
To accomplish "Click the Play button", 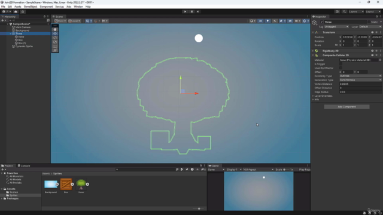I will [x=185, y=11].
